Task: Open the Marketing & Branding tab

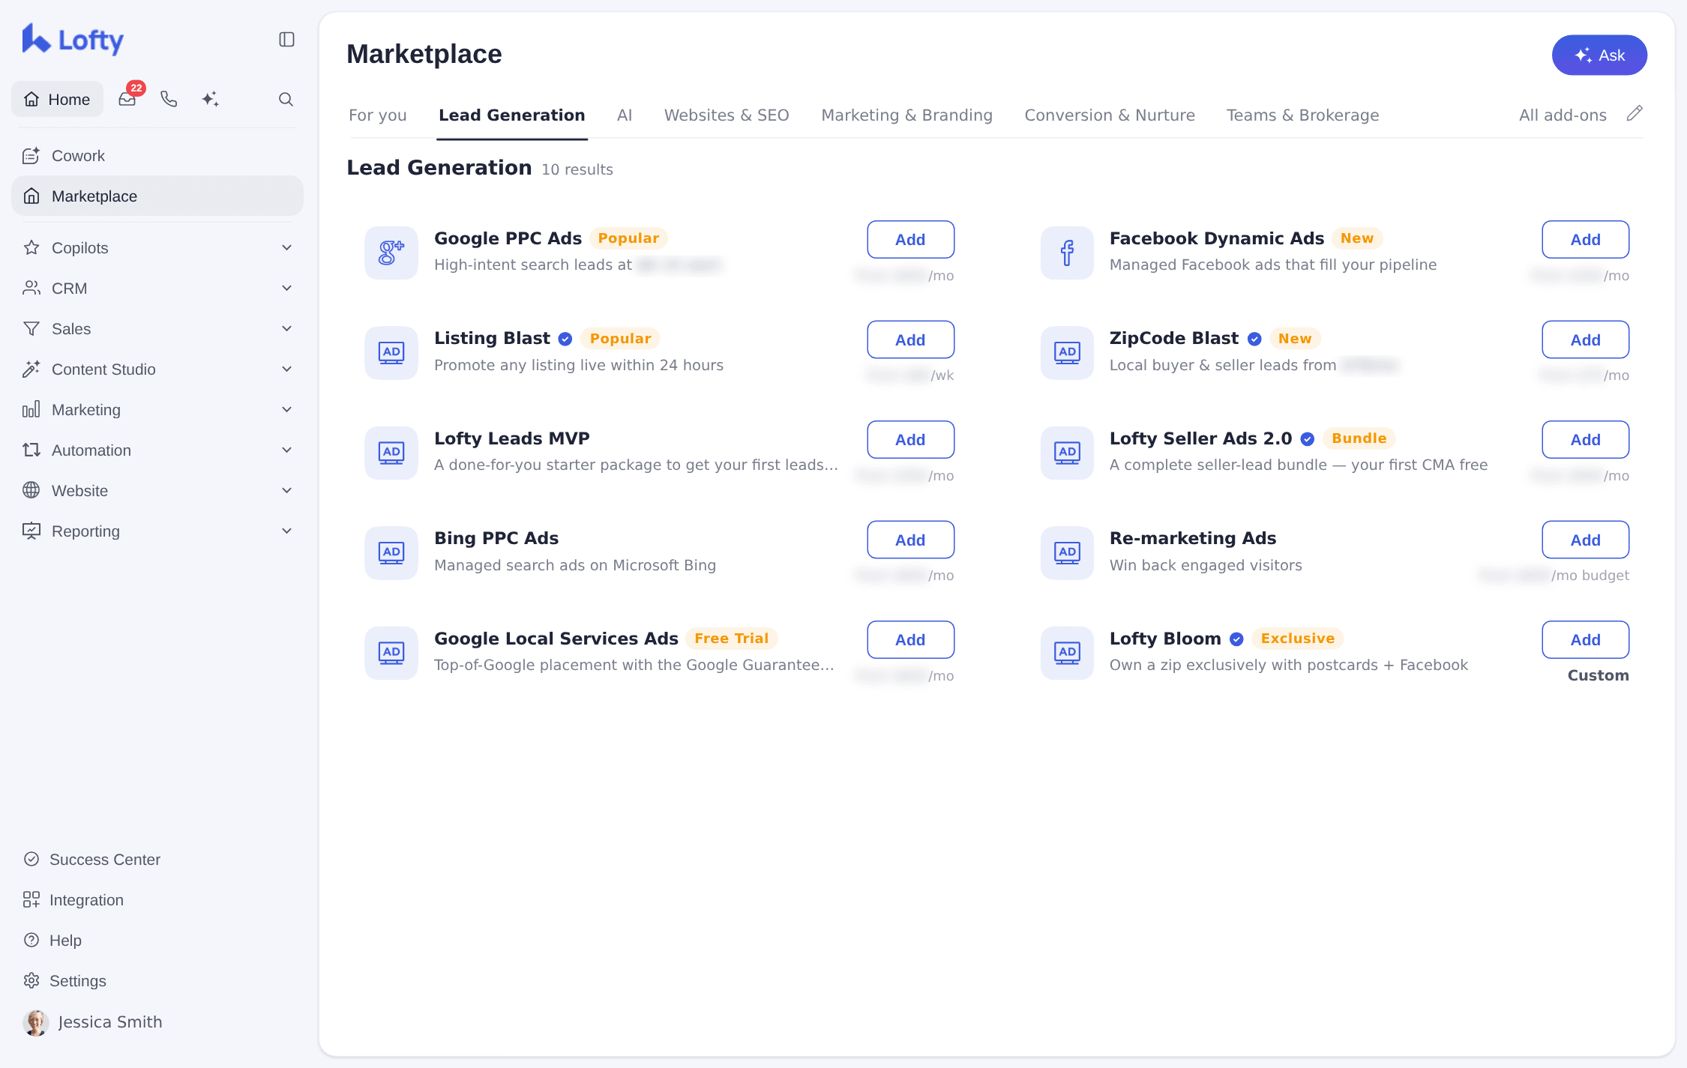Action: (x=906, y=115)
